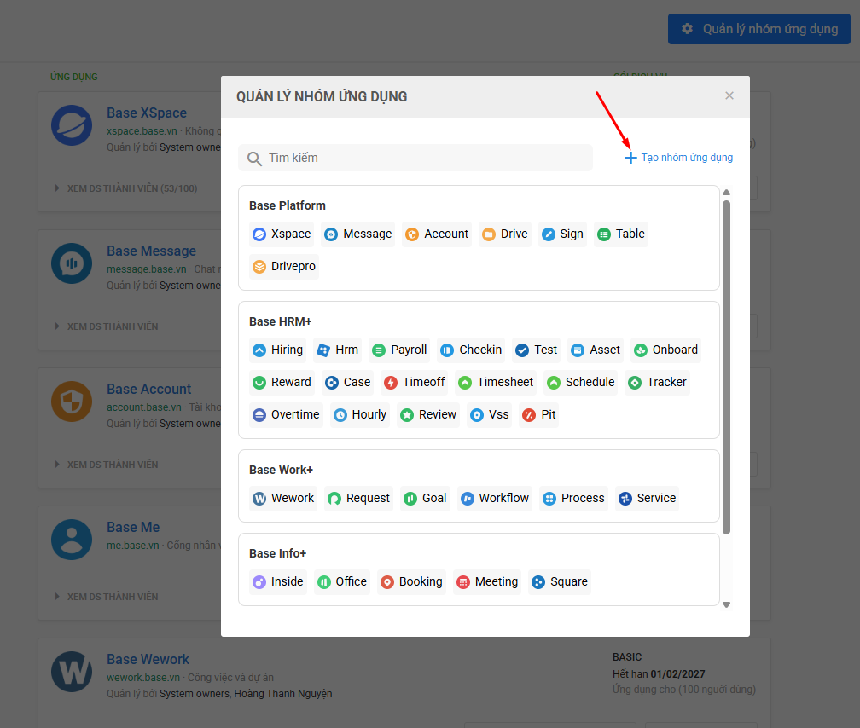Pick the Timesheet app chip

pos(496,382)
